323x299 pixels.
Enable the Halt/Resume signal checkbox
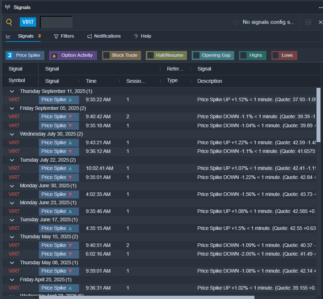(x=150, y=55)
